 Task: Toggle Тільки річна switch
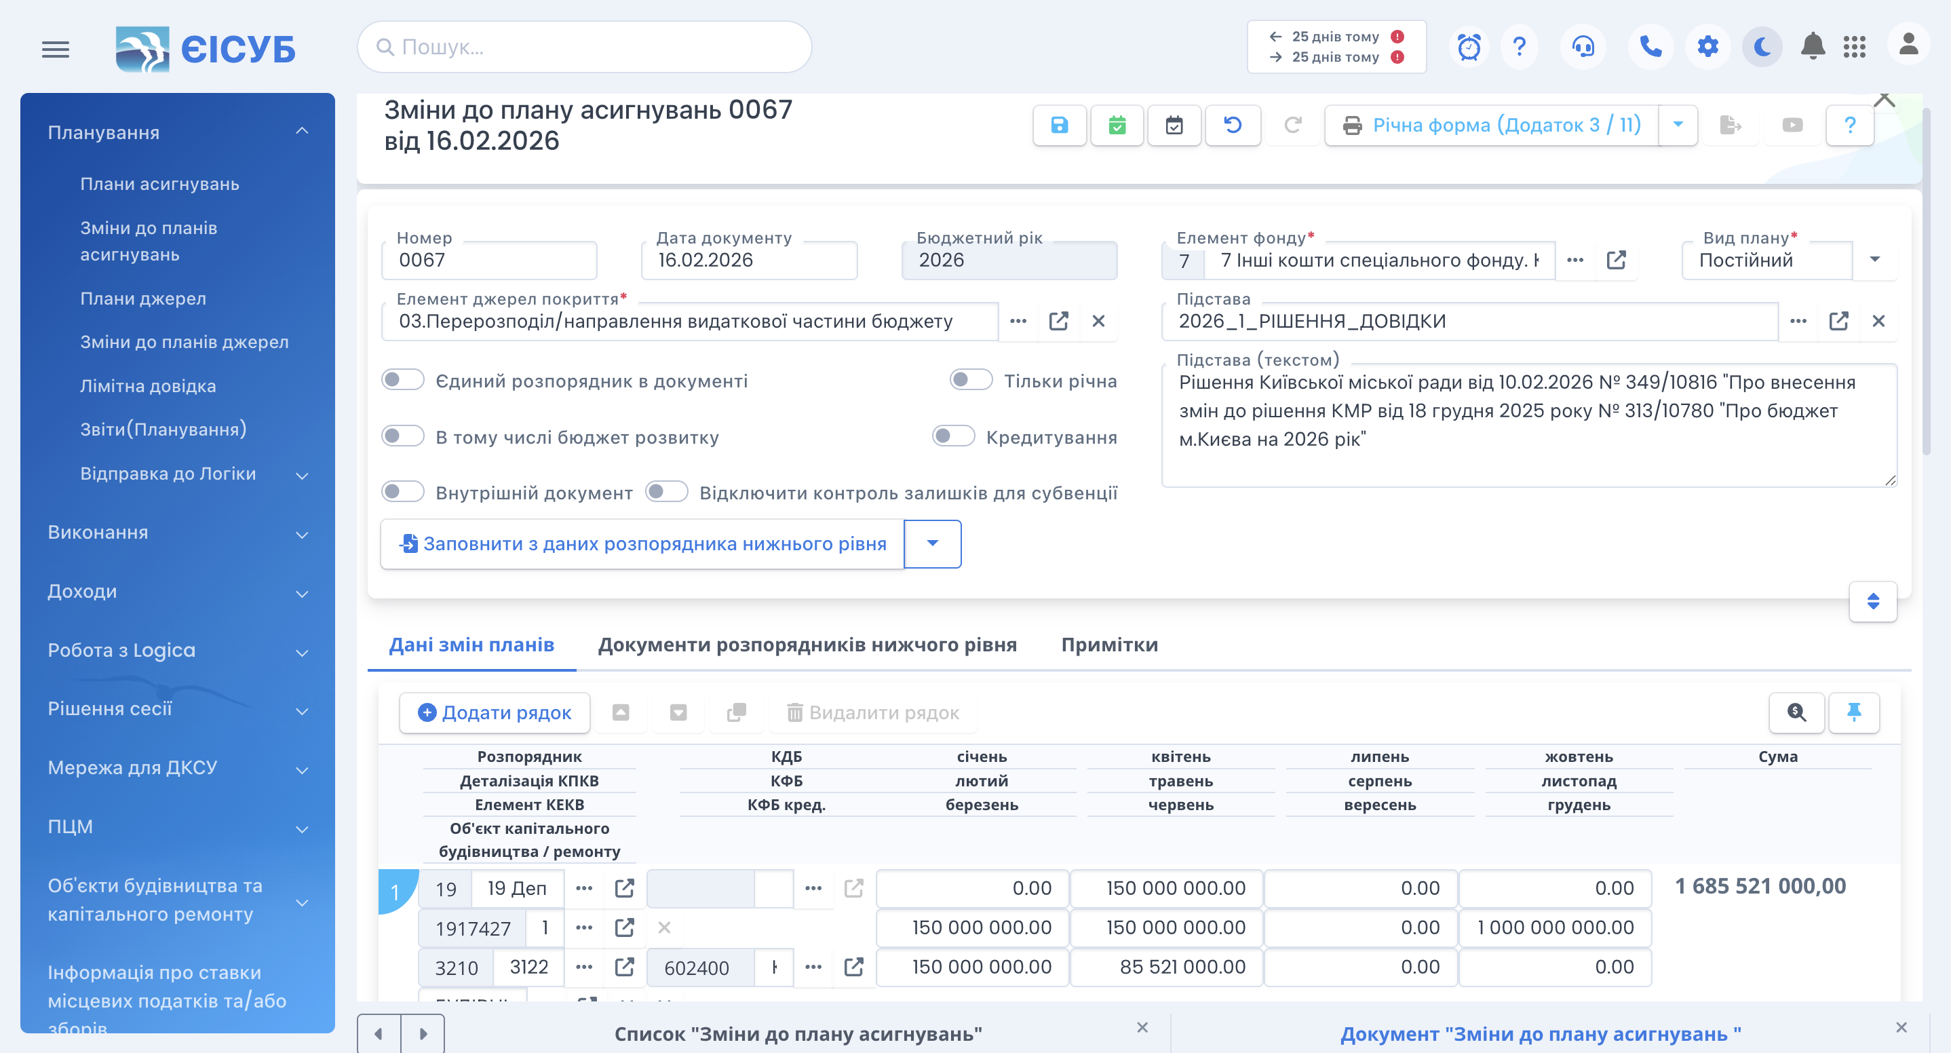click(x=971, y=379)
